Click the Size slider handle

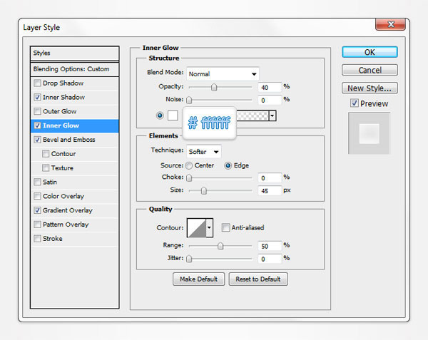203,191
